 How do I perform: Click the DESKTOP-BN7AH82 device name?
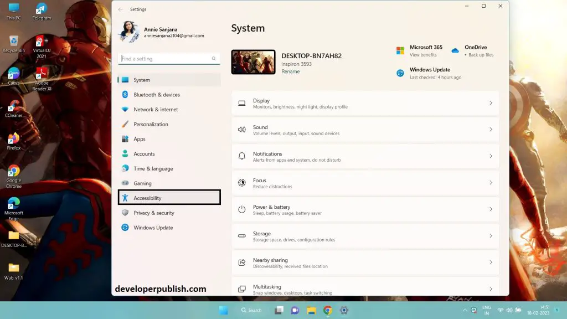[x=311, y=56]
